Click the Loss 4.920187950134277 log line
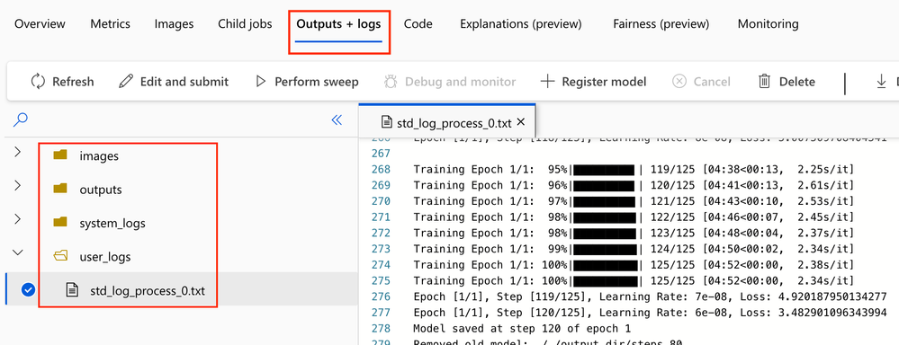Screen dimensions: 899x345 pos(650,296)
